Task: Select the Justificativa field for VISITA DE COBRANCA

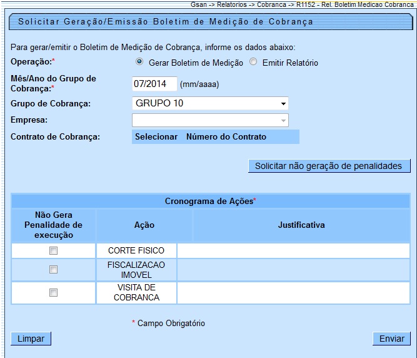Action: click(293, 292)
